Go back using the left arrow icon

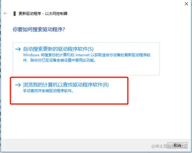(x=6, y=14)
